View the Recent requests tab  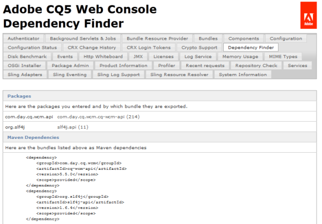point(205,65)
